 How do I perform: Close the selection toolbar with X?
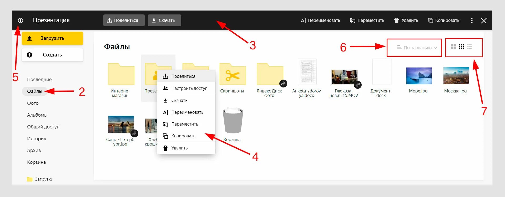pos(484,20)
